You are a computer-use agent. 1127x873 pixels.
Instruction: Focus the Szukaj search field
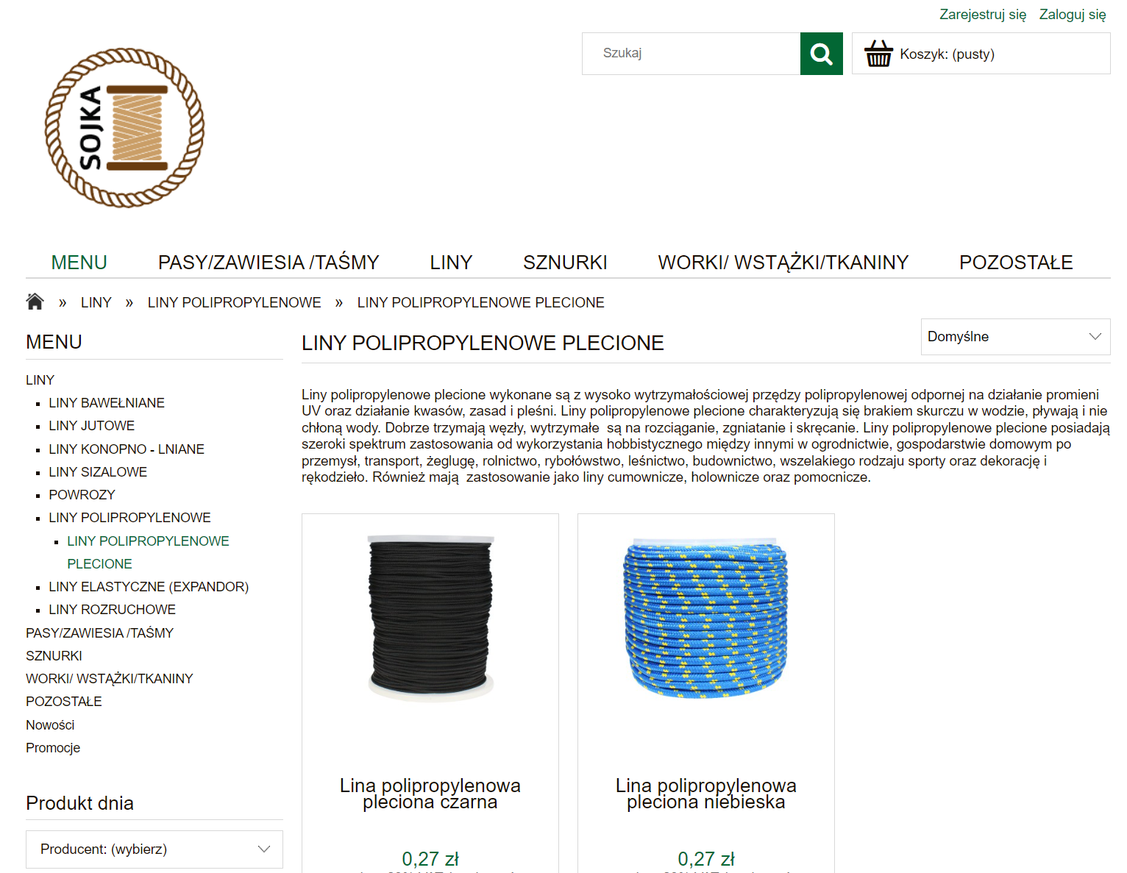(692, 54)
